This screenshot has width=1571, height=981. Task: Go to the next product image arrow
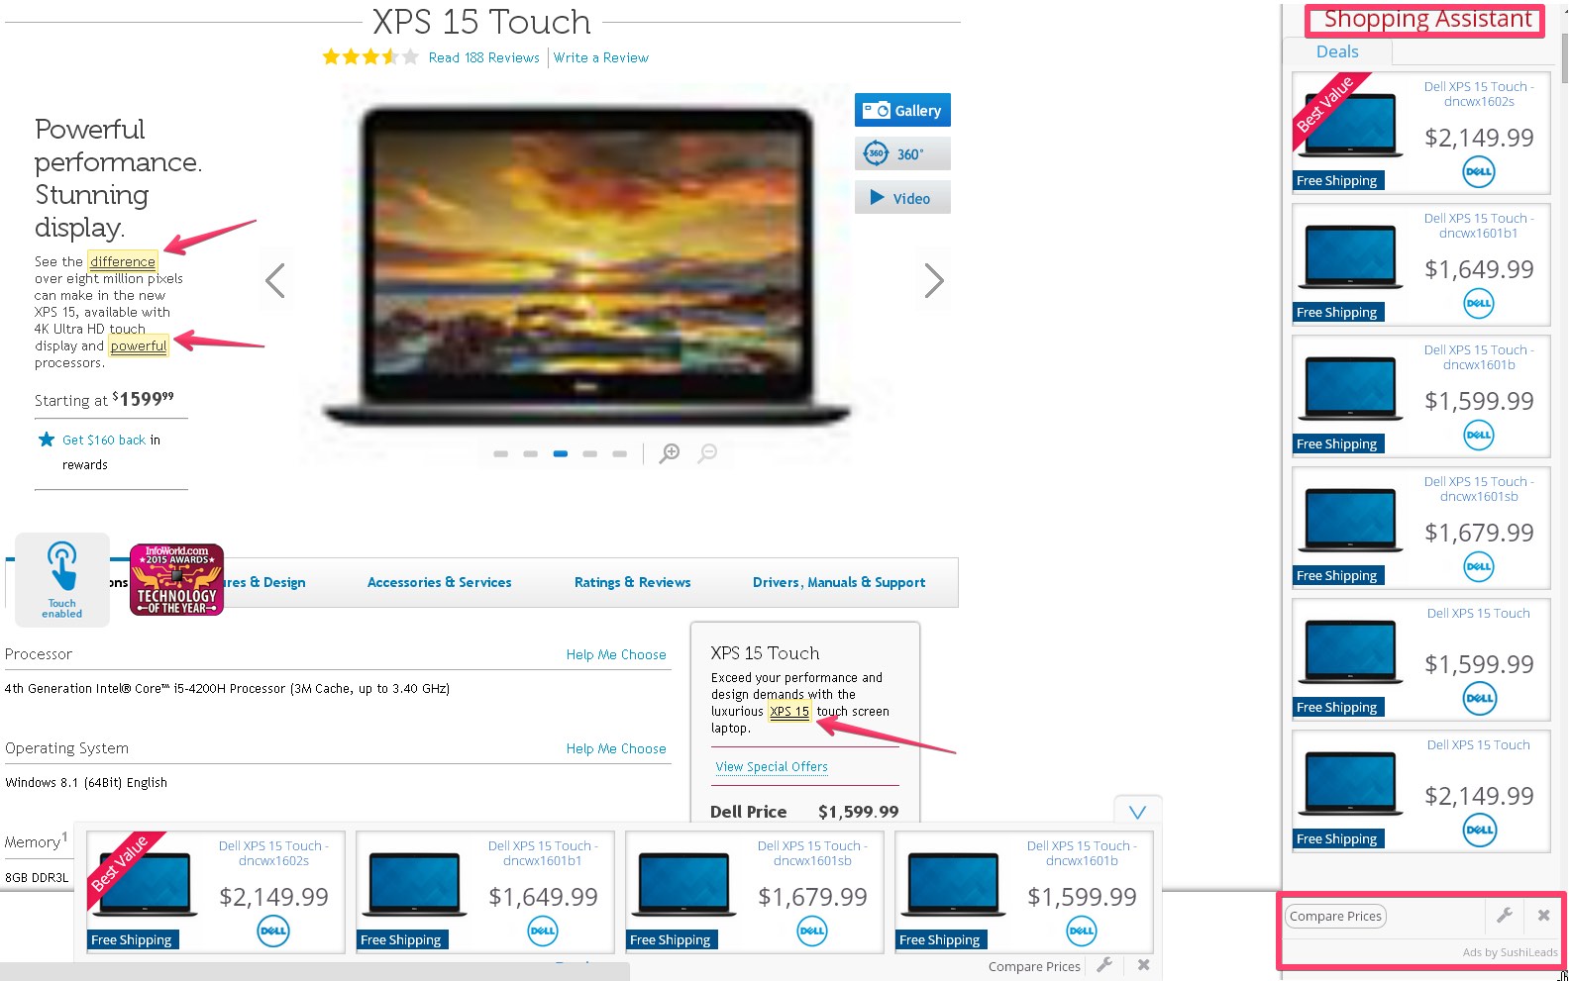tap(933, 281)
